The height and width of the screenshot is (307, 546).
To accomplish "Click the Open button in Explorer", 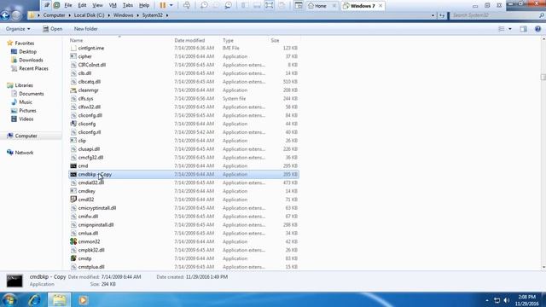I will (x=53, y=29).
